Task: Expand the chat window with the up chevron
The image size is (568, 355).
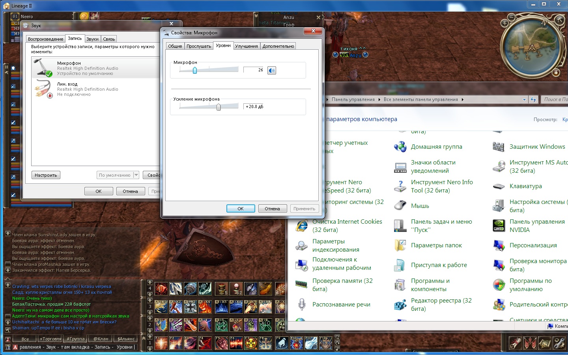Action: point(7,278)
